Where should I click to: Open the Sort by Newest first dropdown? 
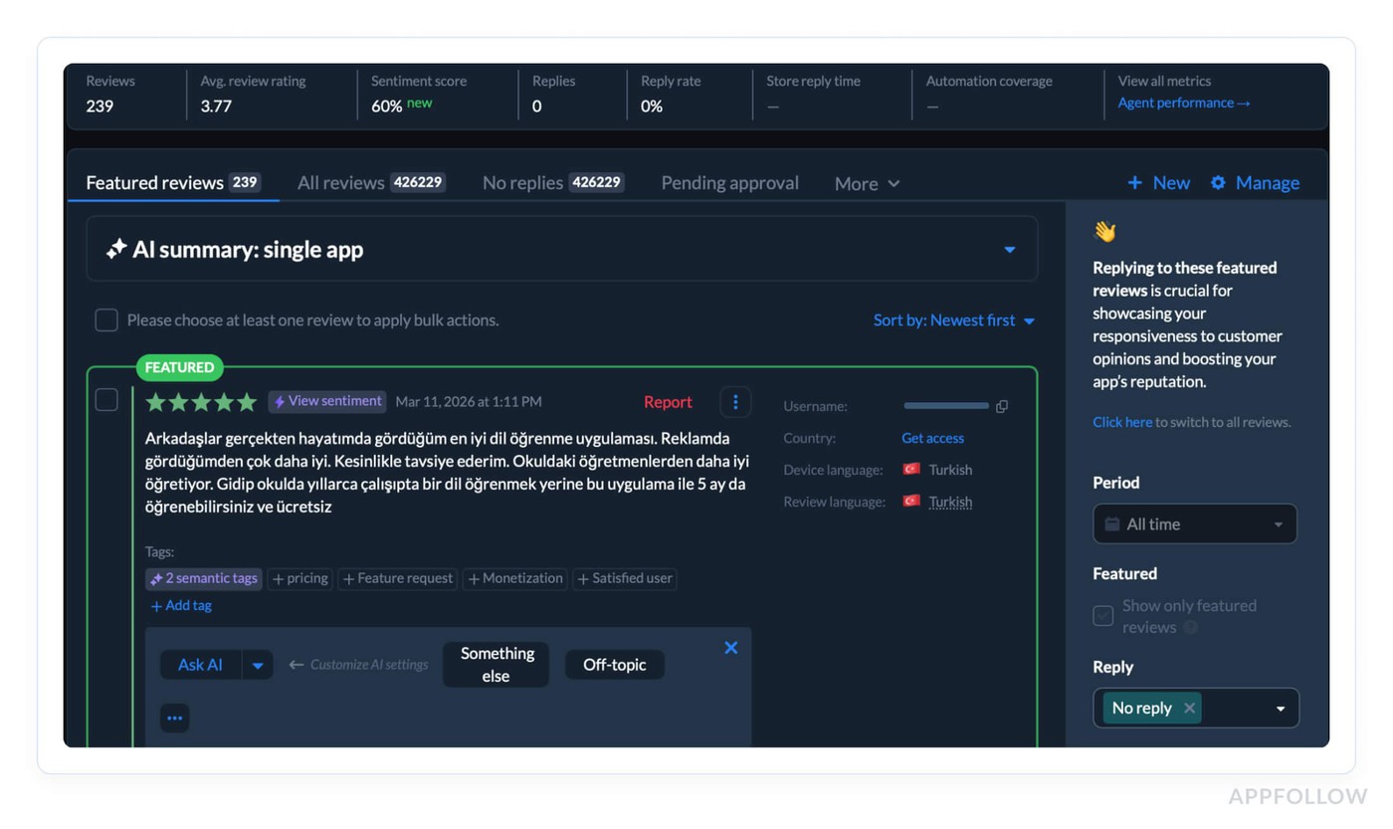954,320
